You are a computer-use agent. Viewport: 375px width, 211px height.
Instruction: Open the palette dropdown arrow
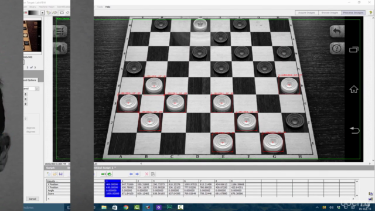point(42,13)
